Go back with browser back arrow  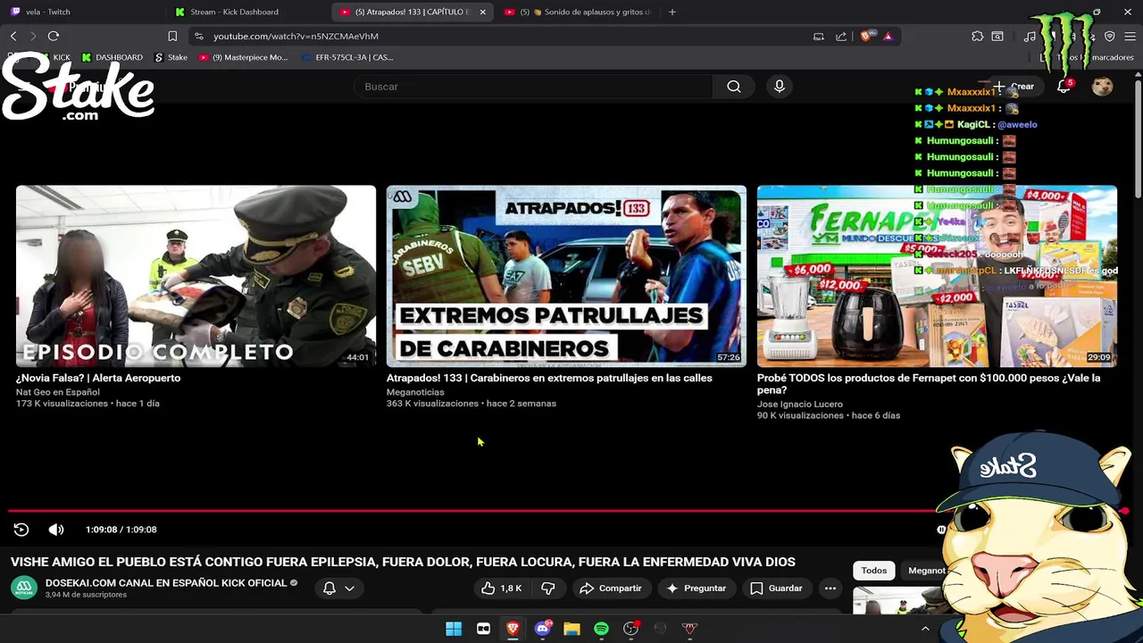coord(13,37)
